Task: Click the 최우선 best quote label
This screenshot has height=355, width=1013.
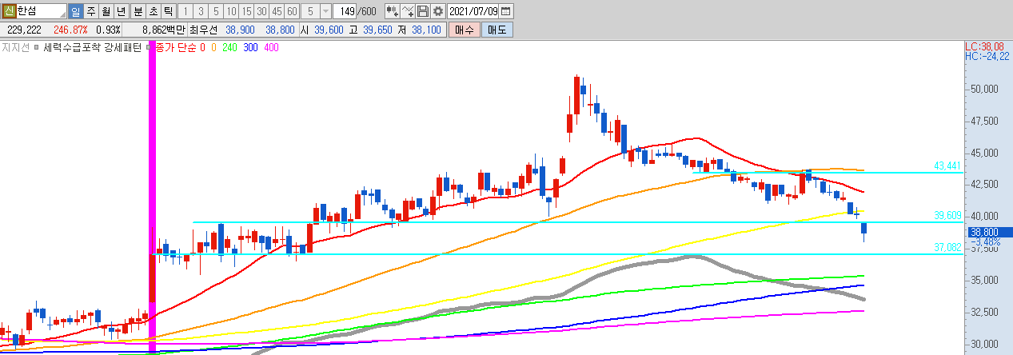Action: 205,29
